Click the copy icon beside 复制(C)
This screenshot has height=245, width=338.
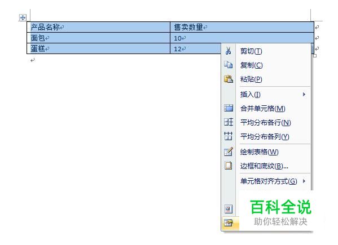229,65
